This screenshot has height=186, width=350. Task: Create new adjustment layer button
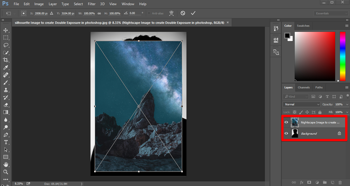tap(317, 182)
